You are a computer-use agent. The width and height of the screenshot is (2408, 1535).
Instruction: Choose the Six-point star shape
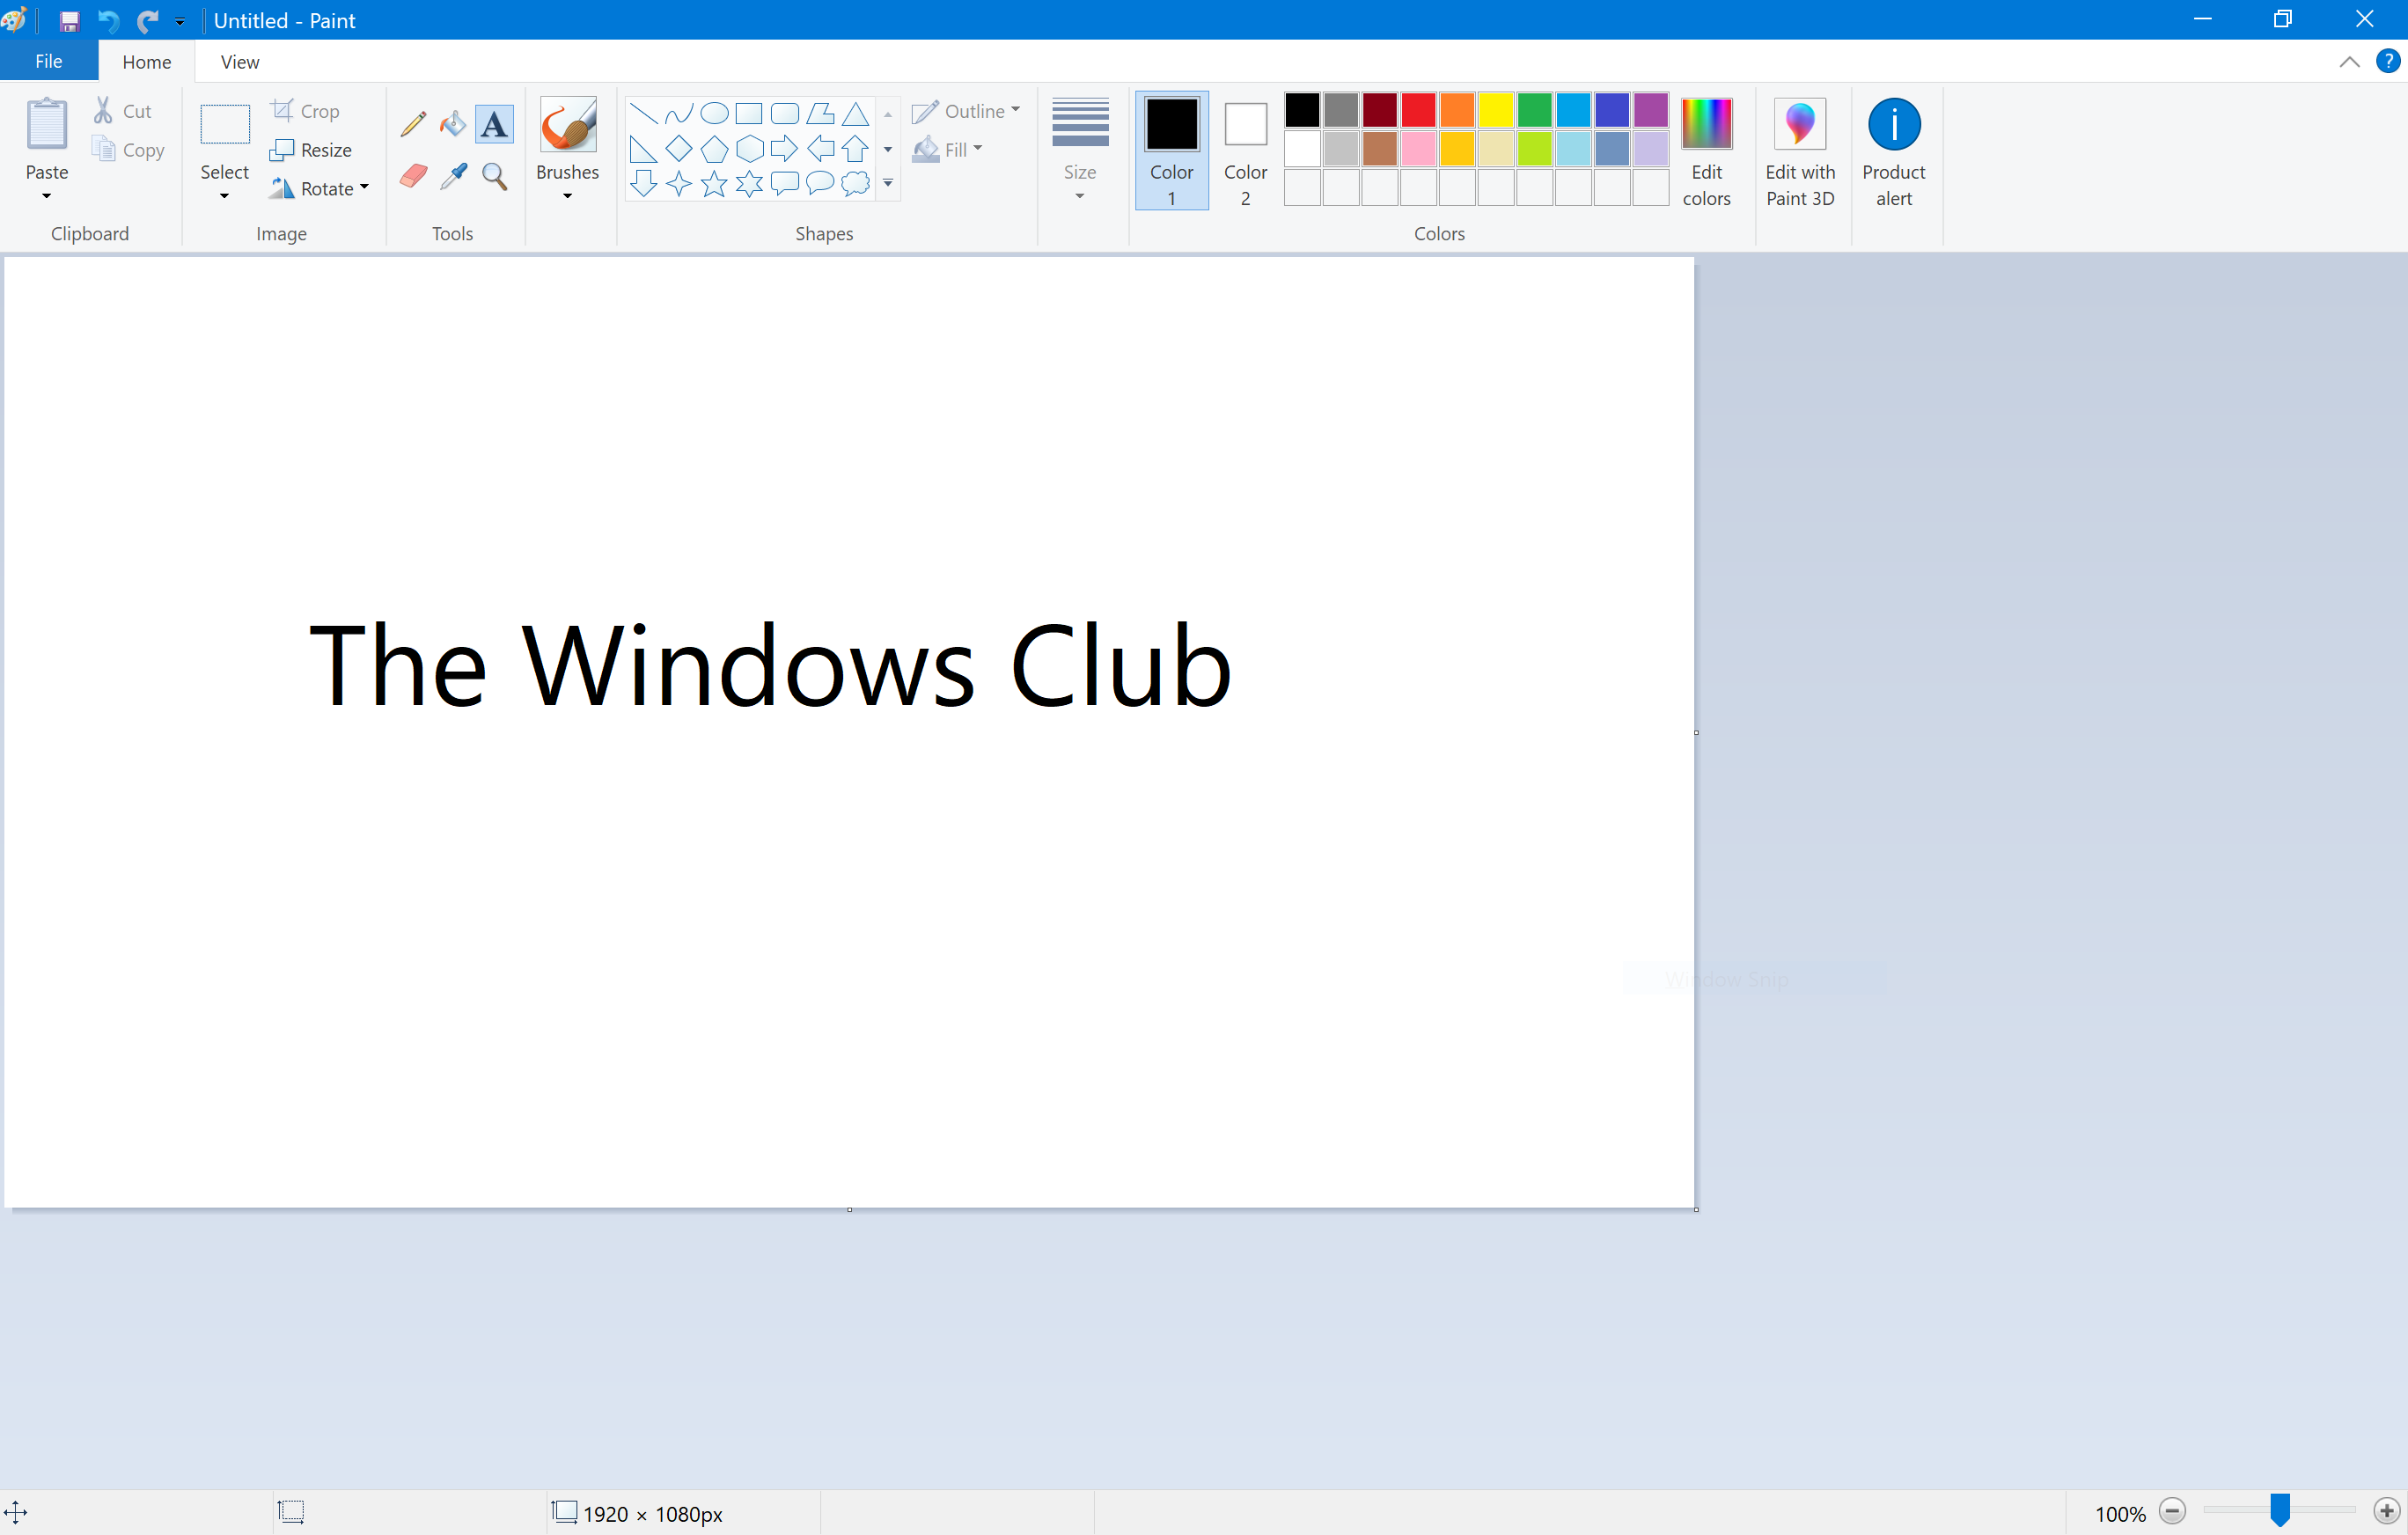tap(749, 183)
